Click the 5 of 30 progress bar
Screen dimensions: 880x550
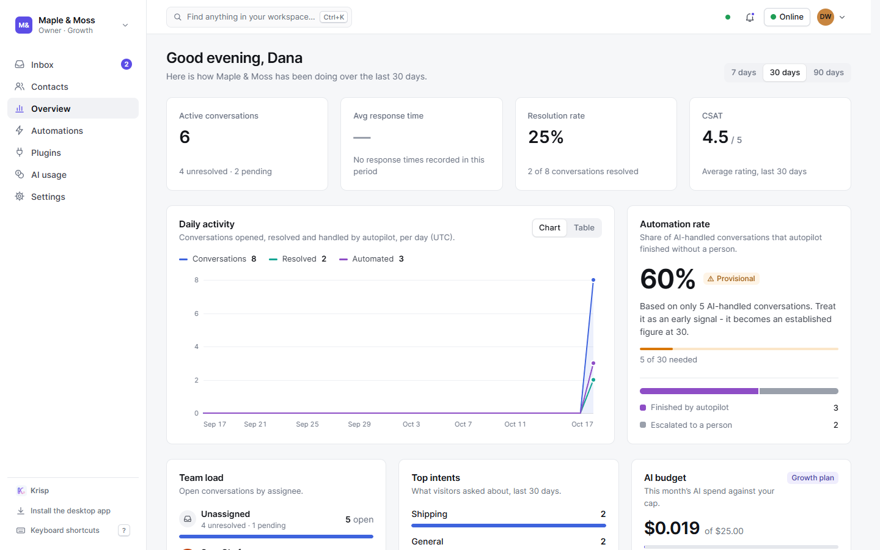739,349
